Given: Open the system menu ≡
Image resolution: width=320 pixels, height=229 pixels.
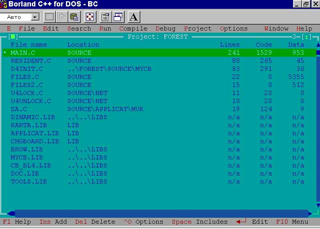Looking at the screenshot, I should point(8,29).
